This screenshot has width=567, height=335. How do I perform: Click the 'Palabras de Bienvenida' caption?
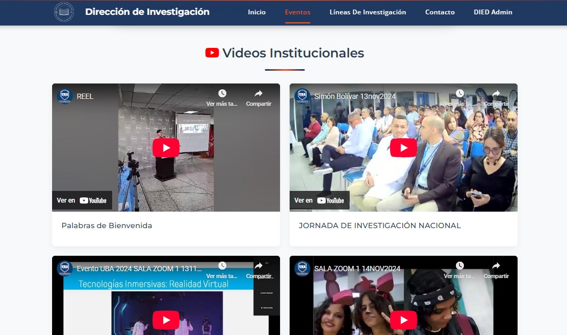tap(107, 225)
